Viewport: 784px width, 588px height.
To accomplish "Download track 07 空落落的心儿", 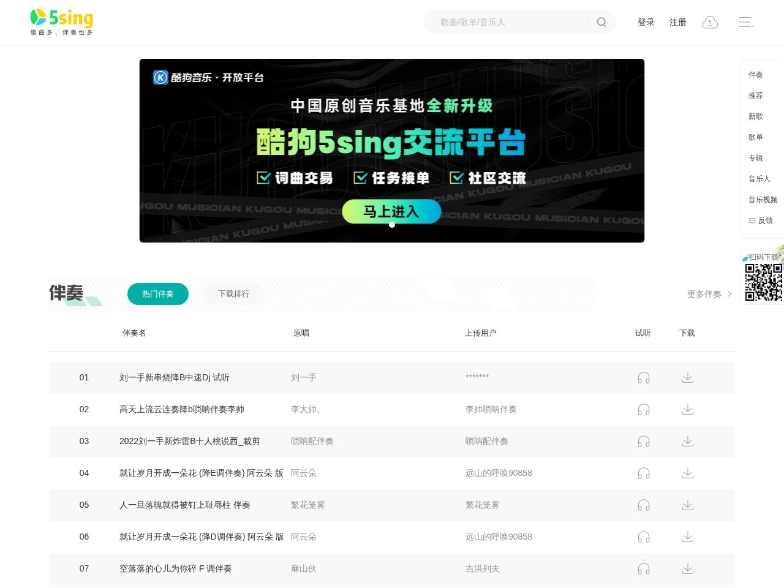I will (688, 569).
